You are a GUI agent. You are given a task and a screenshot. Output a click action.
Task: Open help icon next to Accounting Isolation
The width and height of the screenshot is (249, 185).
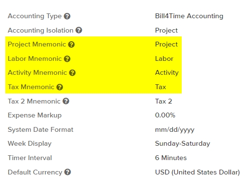79,30
